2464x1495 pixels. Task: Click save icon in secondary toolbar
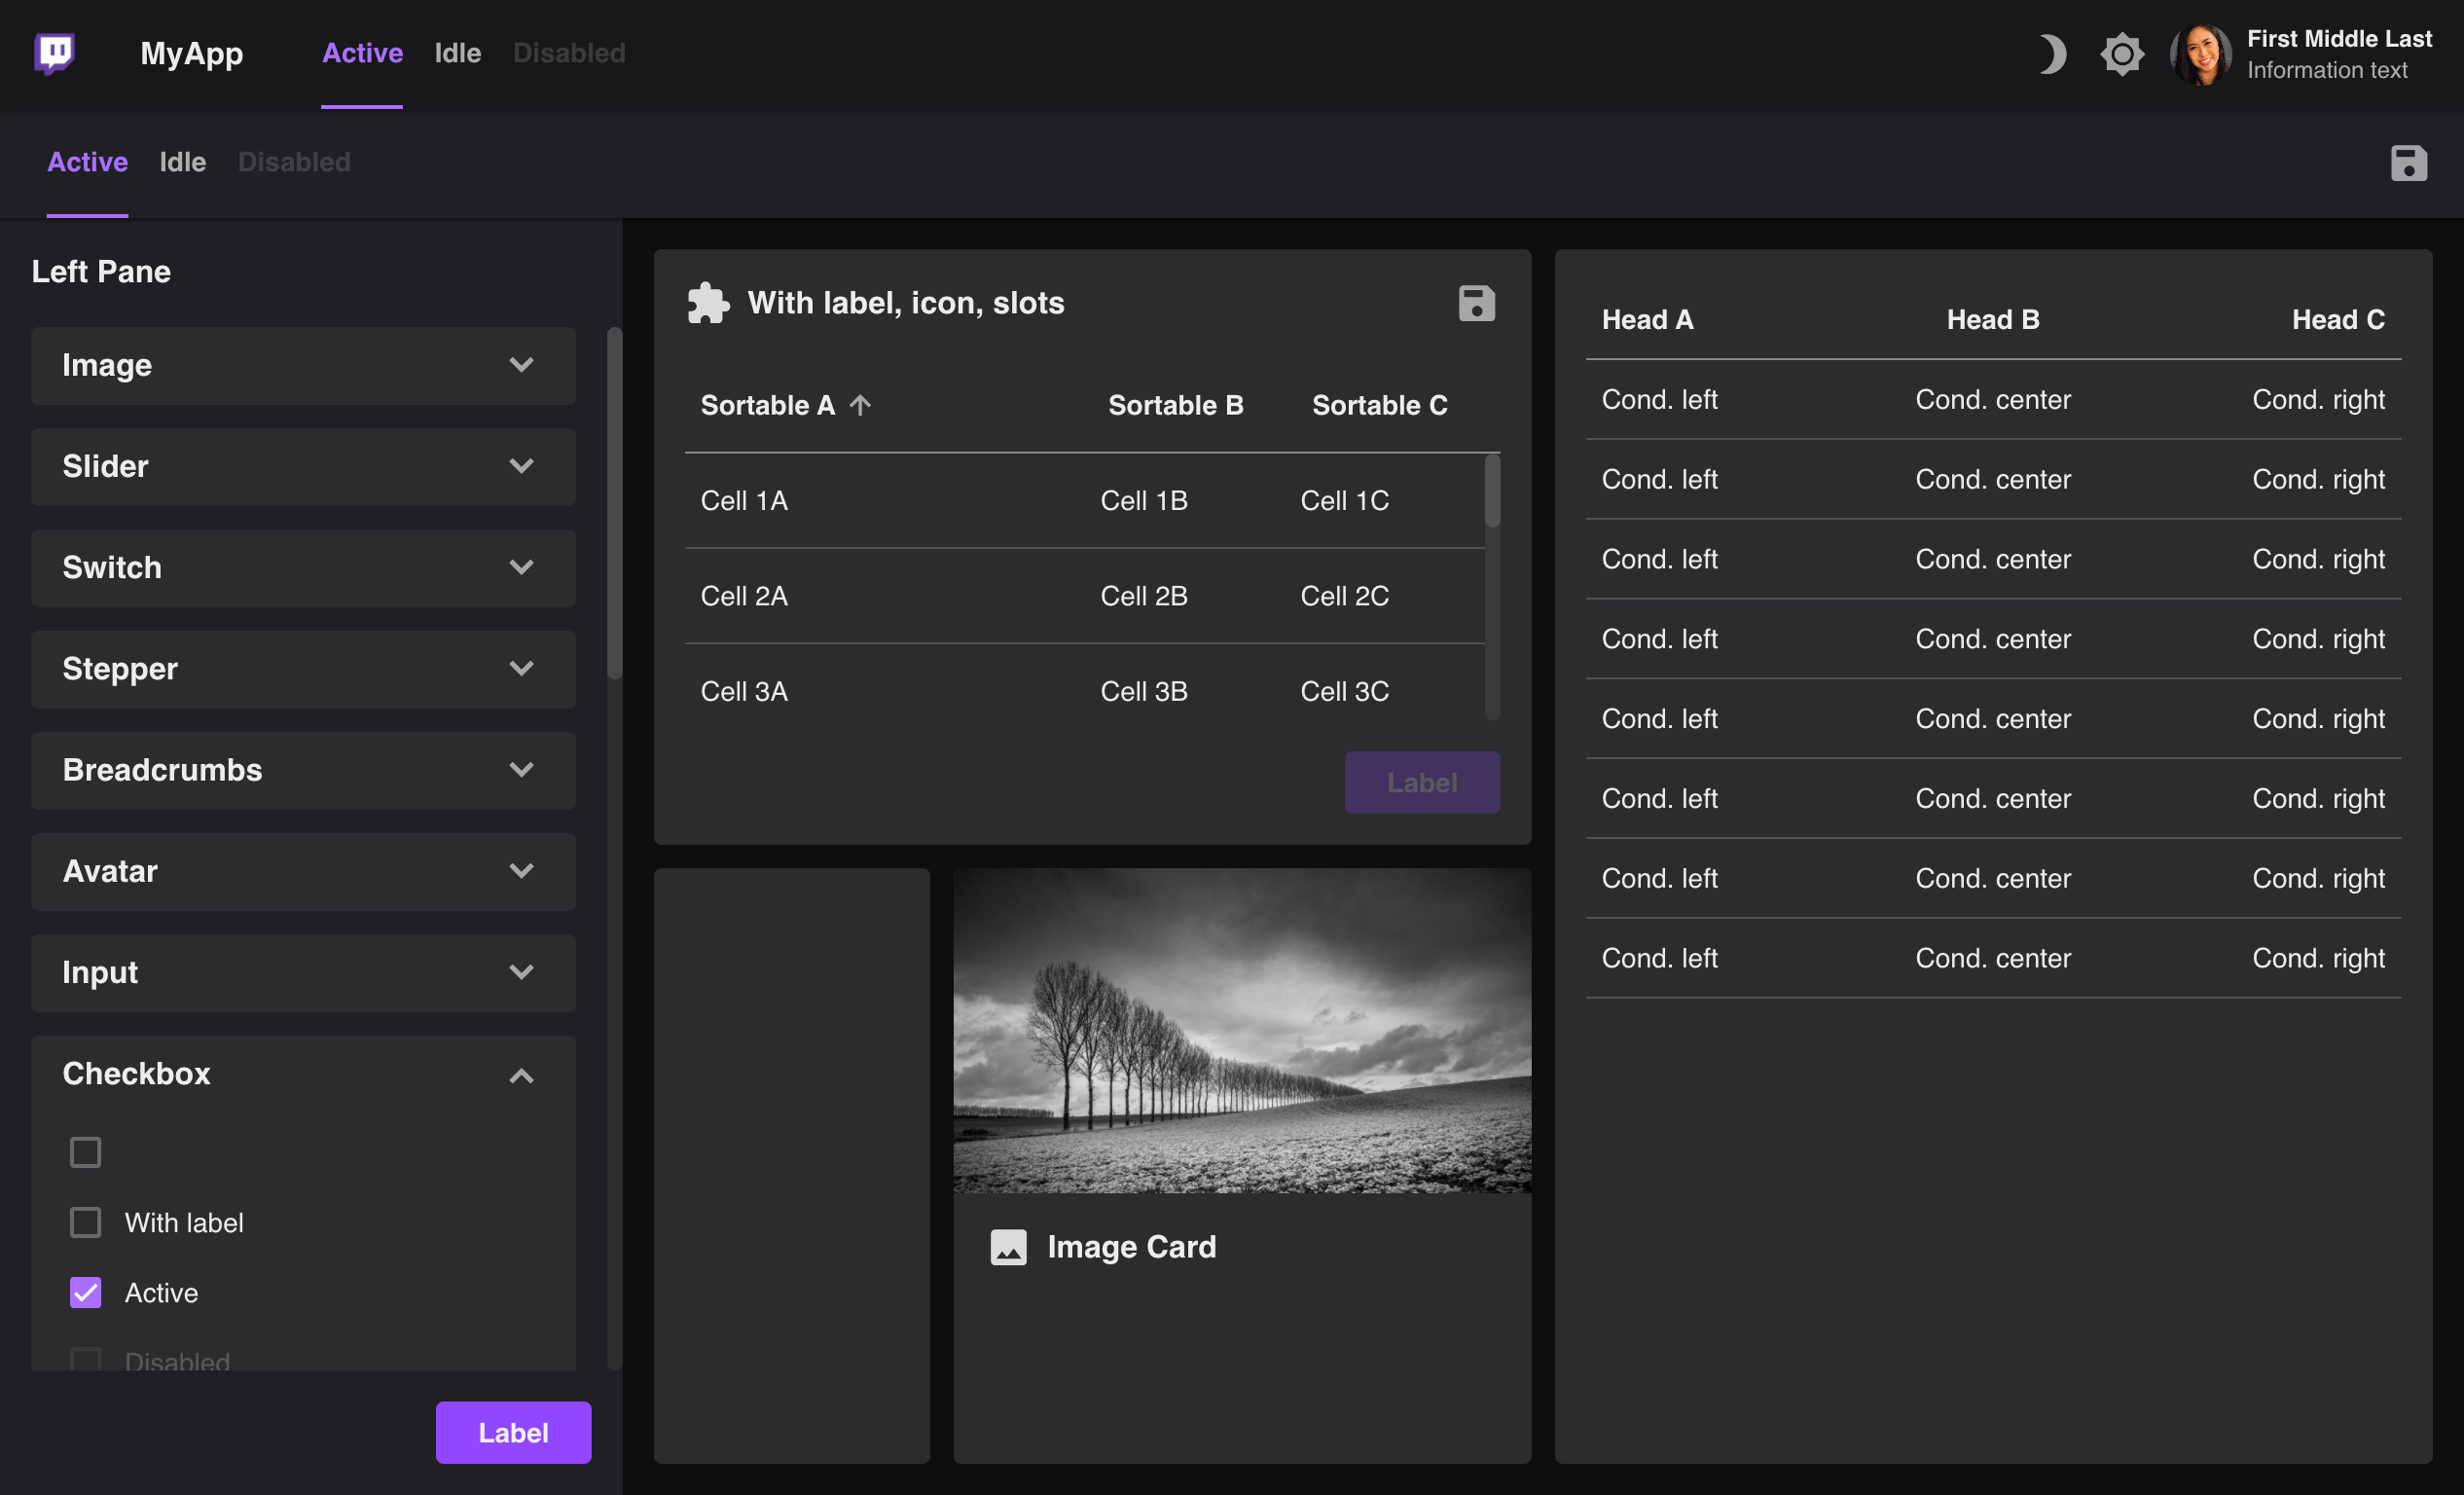[2408, 163]
